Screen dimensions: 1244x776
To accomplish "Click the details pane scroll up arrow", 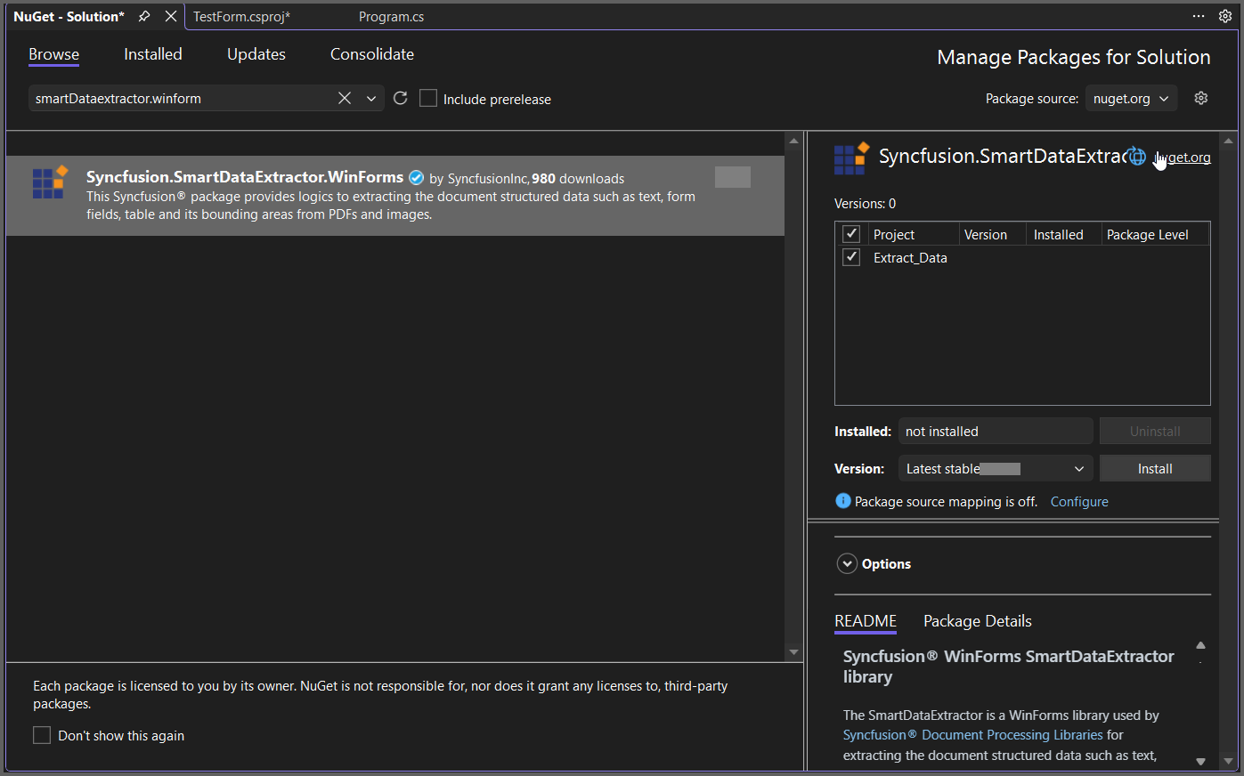I will [x=1229, y=141].
